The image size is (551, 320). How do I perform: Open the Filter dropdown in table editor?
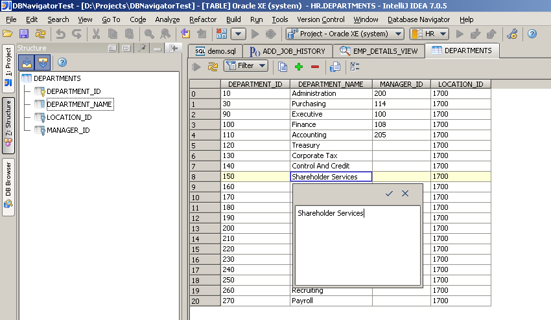[x=246, y=65]
